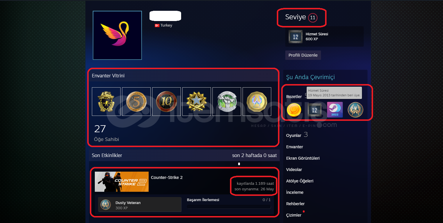Click the CS:GO gold badge inventory item
The height and width of the screenshot is (223, 443).
click(x=106, y=102)
